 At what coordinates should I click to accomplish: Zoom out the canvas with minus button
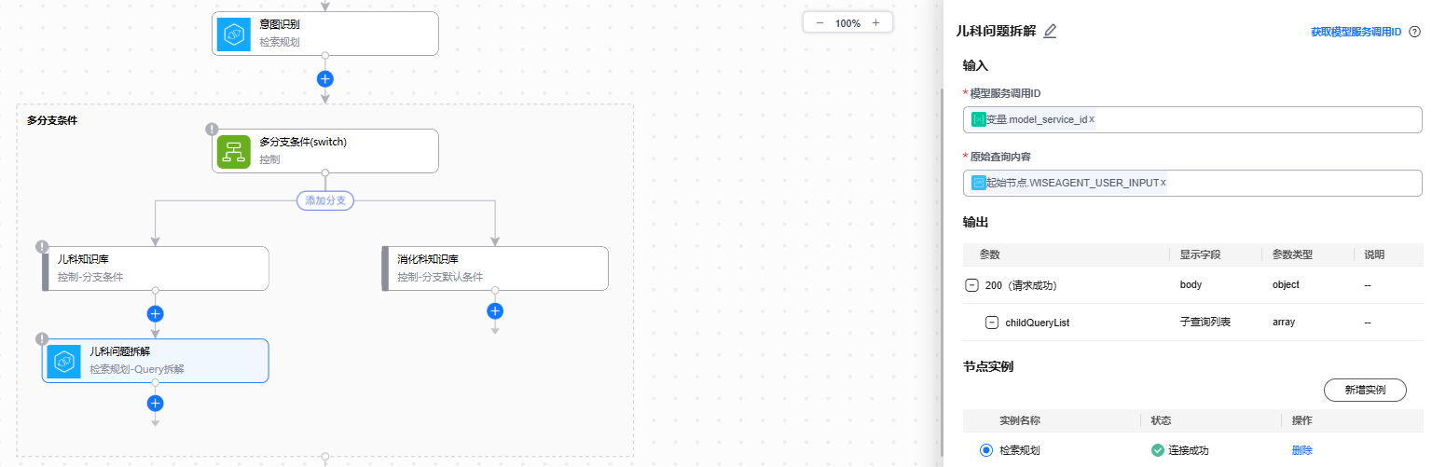click(x=819, y=23)
